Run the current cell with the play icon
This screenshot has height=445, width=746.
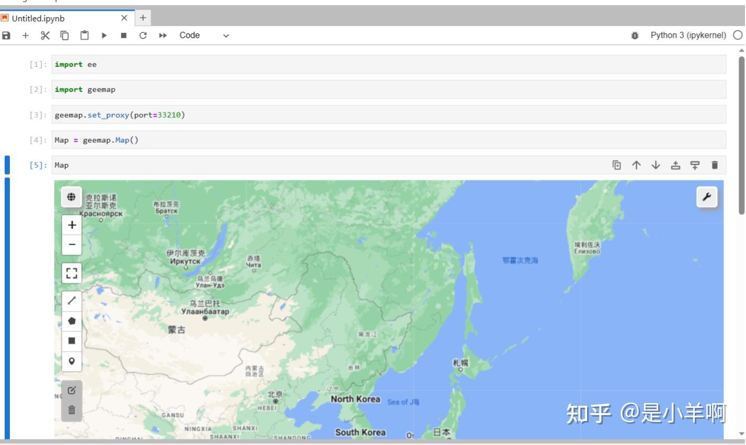tap(103, 35)
